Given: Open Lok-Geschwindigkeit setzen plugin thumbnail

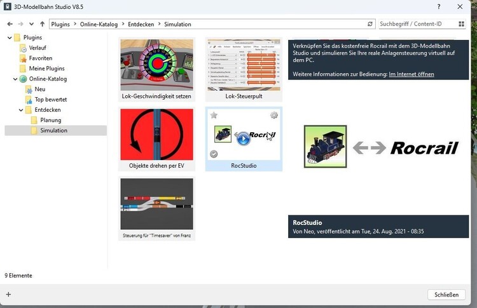Looking at the screenshot, I should (x=156, y=65).
